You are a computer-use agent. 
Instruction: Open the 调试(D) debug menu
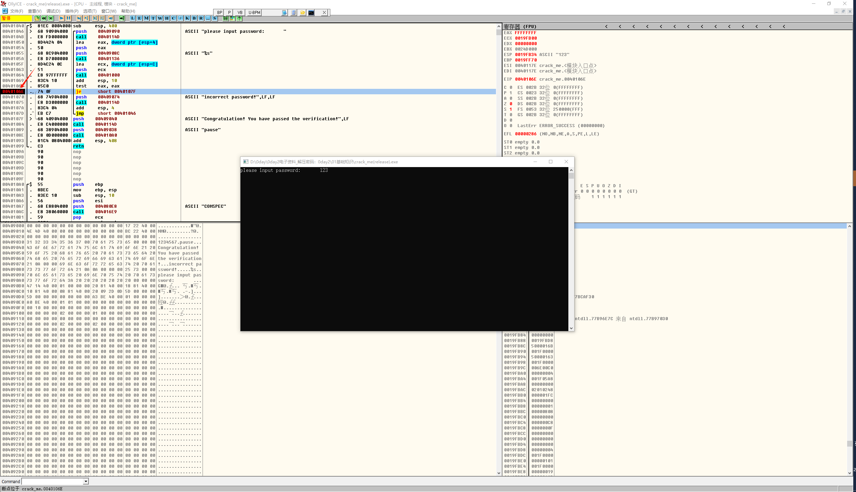point(53,11)
